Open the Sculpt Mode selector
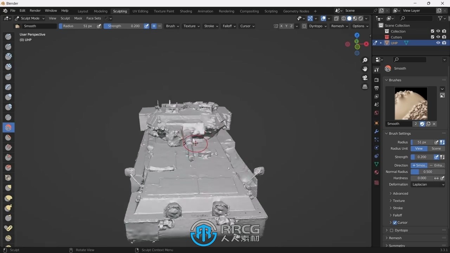 [30, 18]
